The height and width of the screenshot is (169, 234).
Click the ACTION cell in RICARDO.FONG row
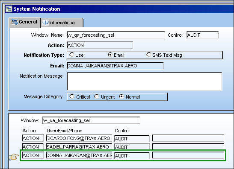coord(33,138)
